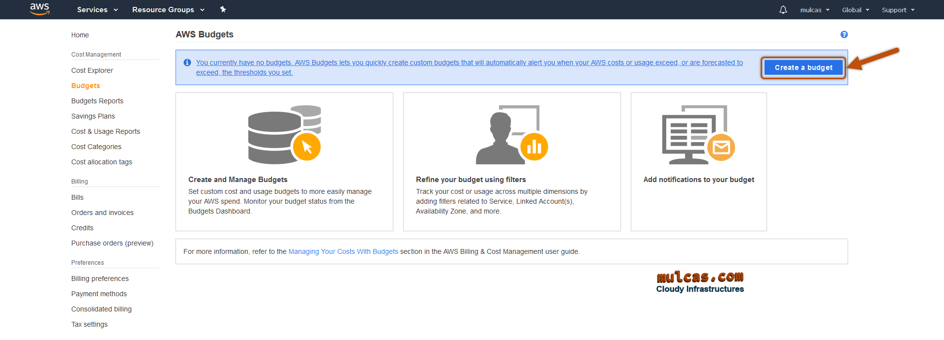Open Billing preferences in the sidebar
Viewport: 944px width, 340px height.
click(100, 278)
